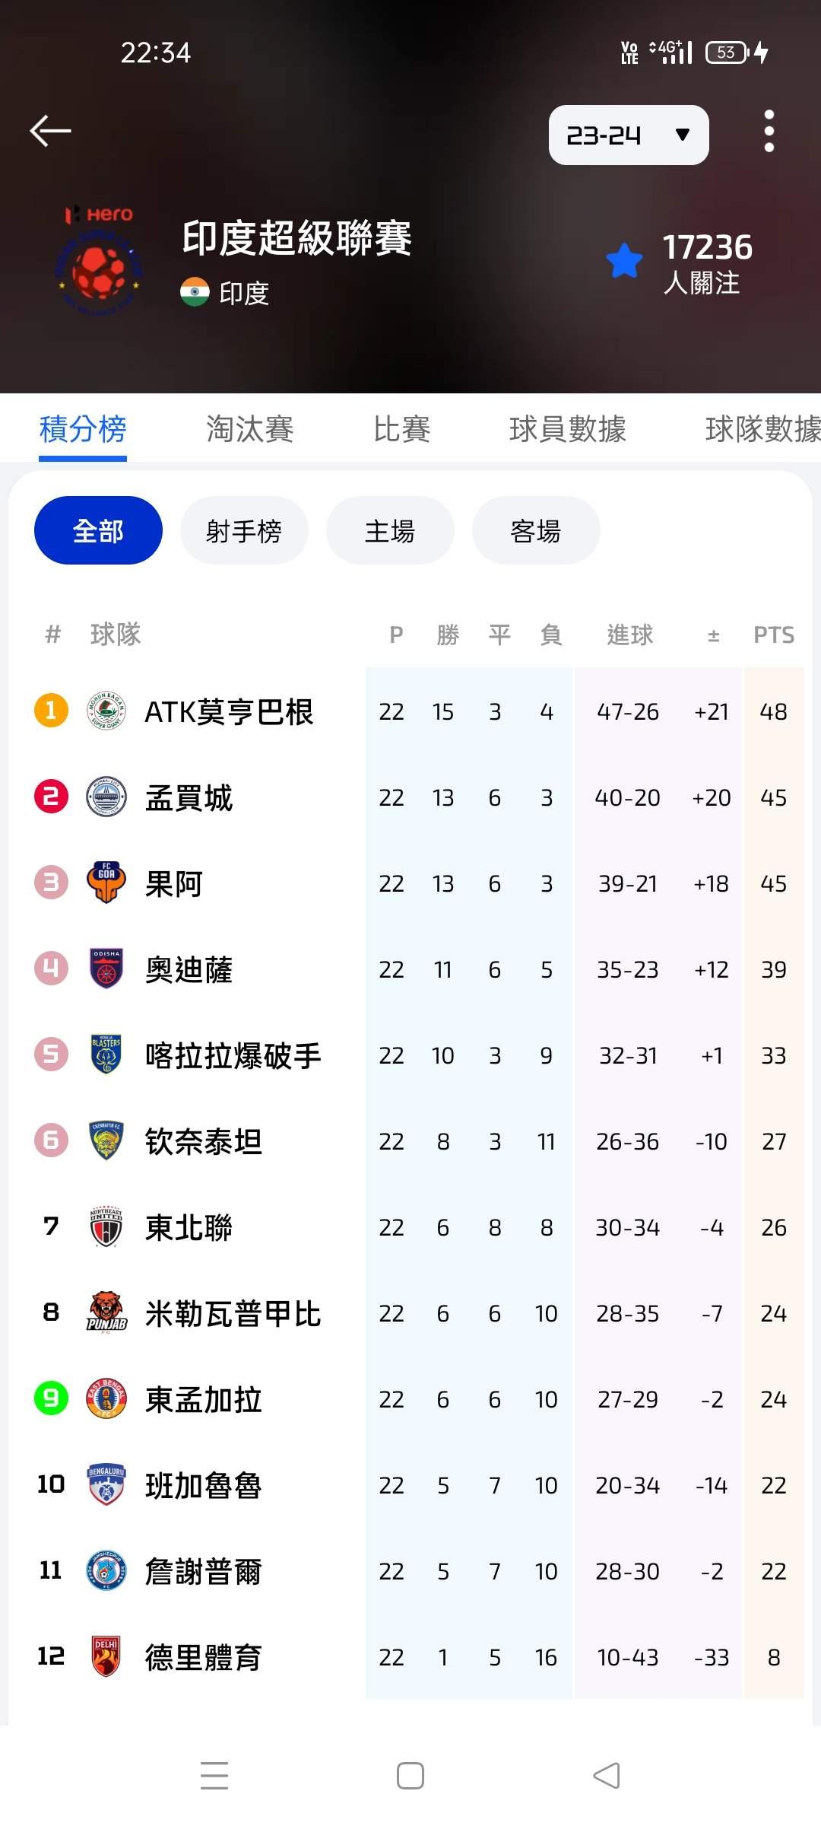Open the FC Goa team badge
This screenshot has height=1826, width=821.
106,883
